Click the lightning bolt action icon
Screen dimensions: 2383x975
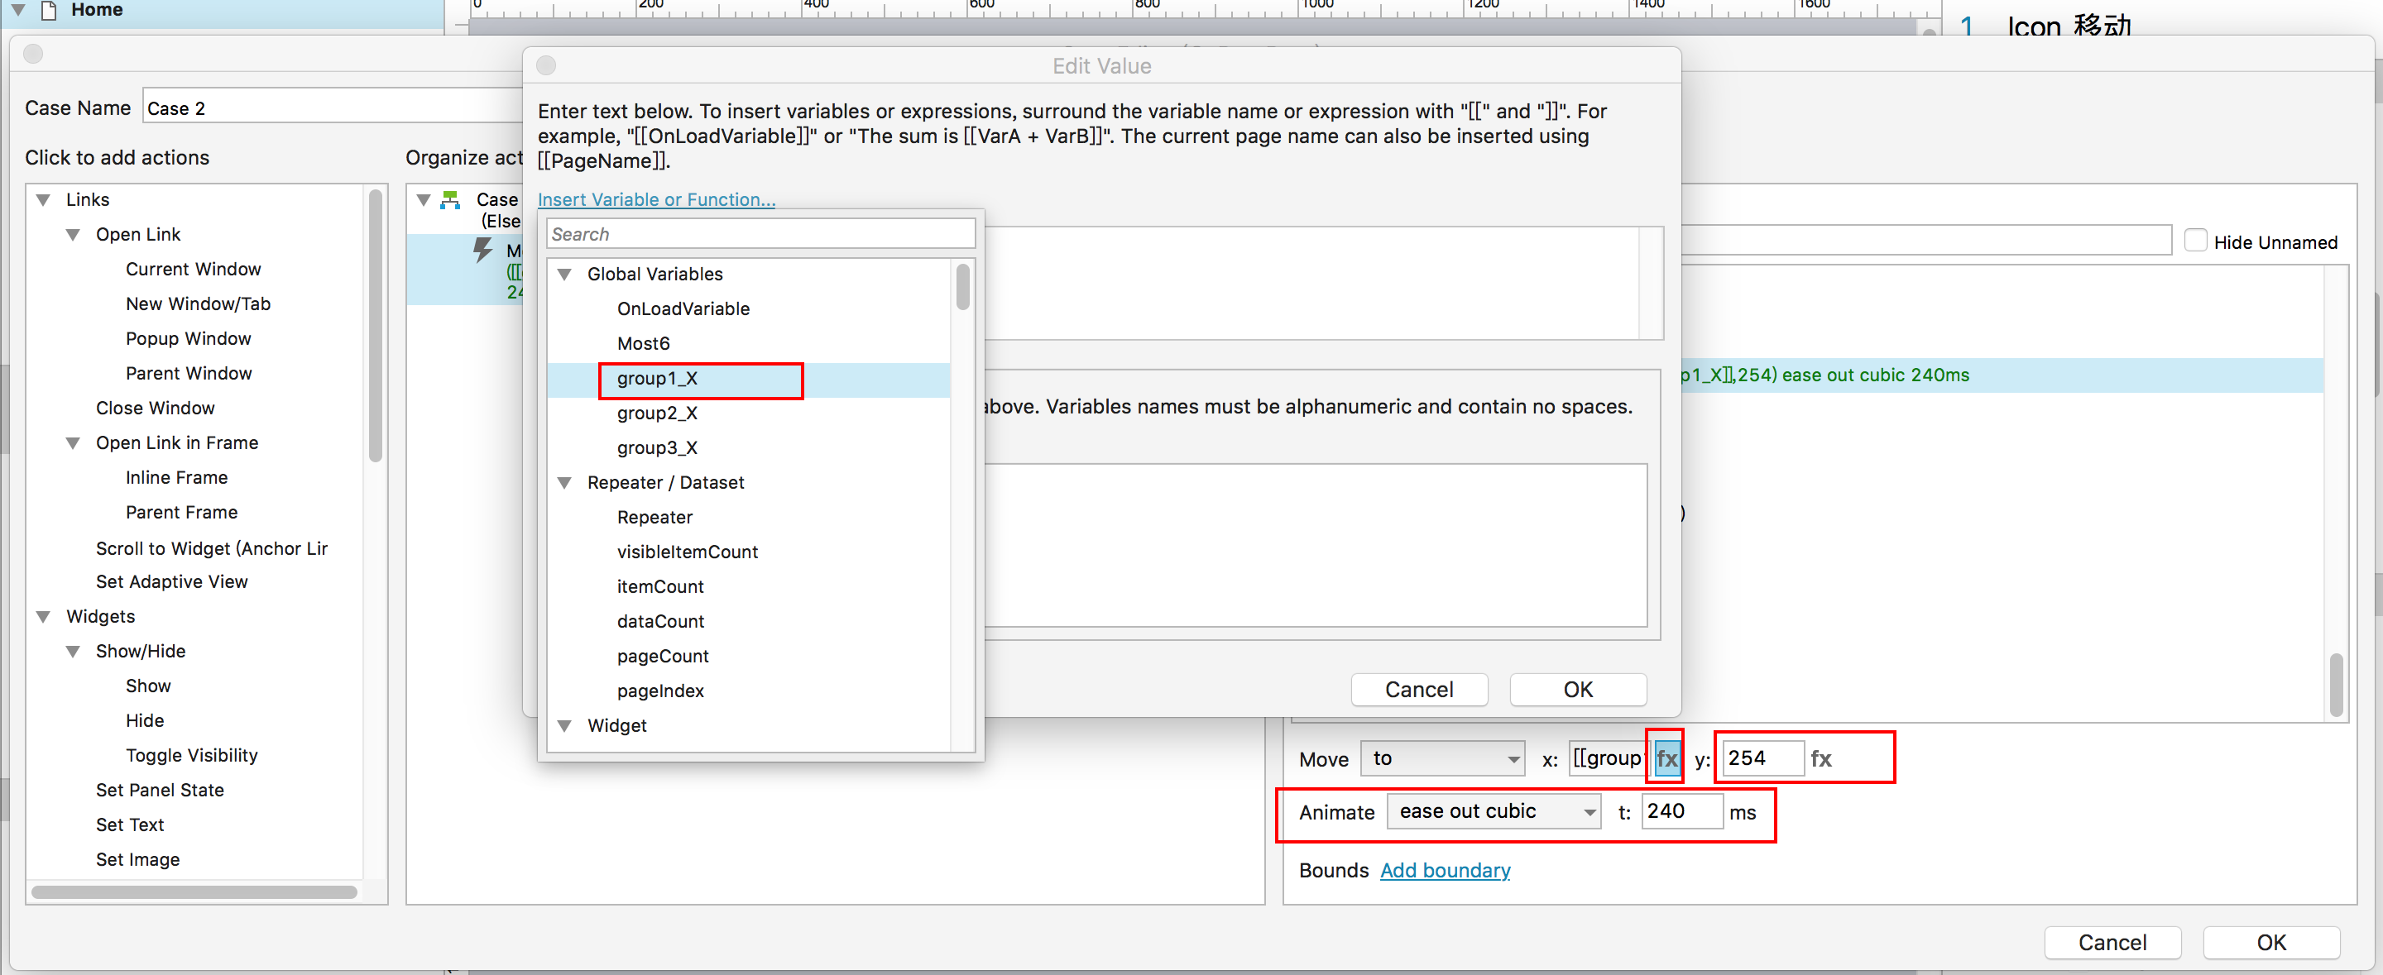[482, 250]
